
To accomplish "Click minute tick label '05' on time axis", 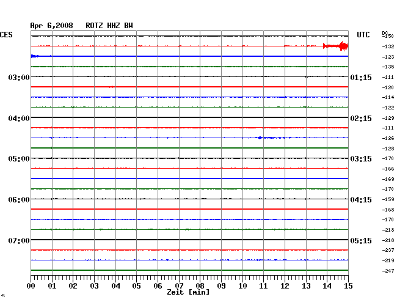I will [136, 286].
